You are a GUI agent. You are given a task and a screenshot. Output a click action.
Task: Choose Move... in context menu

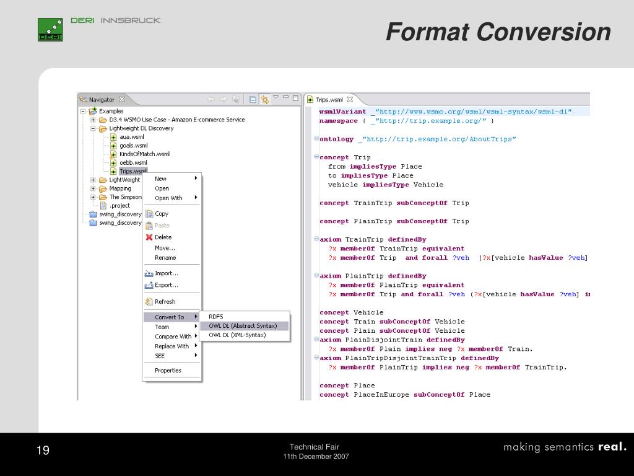[x=172, y=248]
